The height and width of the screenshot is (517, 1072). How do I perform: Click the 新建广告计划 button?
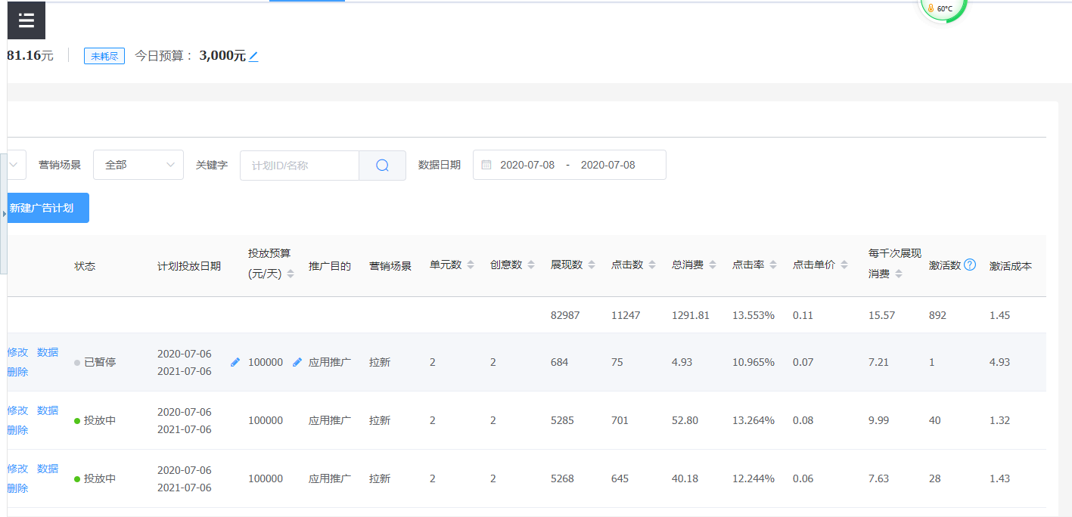(47, 208)
